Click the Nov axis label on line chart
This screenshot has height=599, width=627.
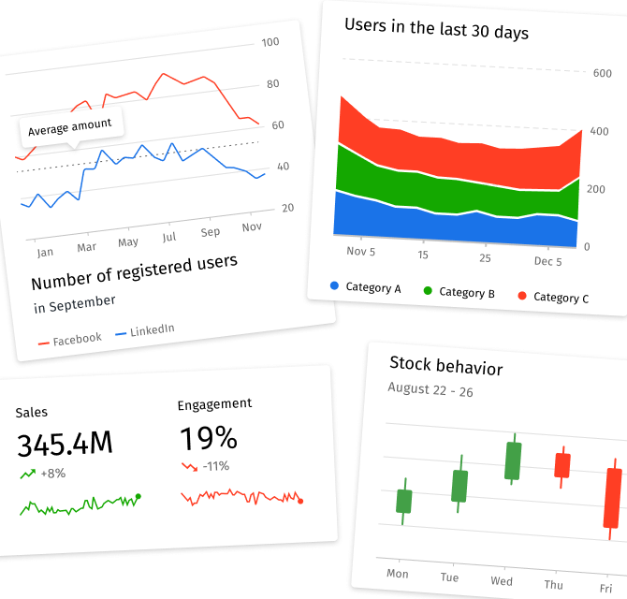pyautogui.click(x=252, y=227)
